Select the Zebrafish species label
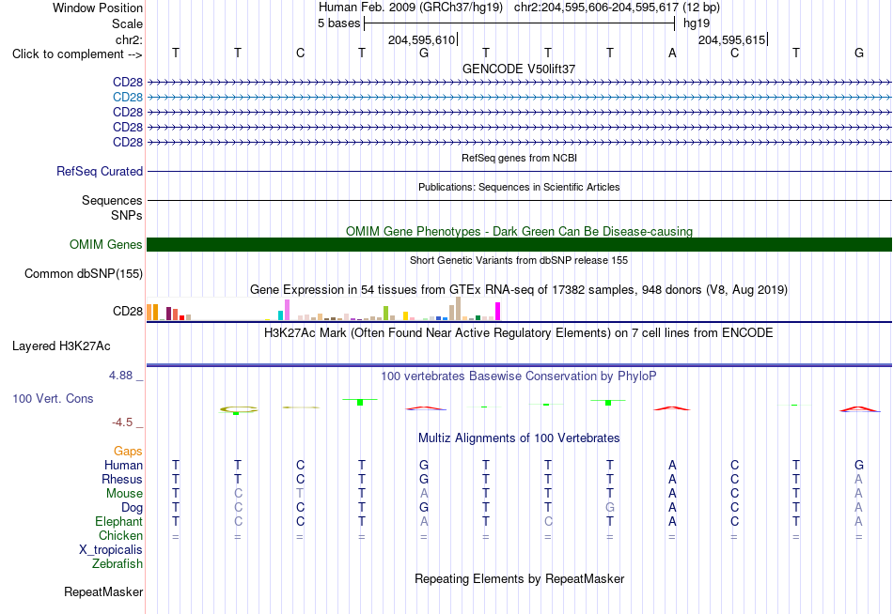 [x=117, y=564]
